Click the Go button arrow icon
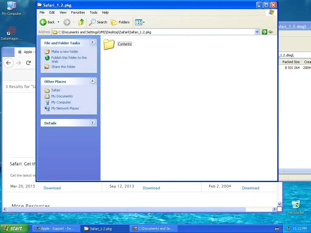Screen dimensions: 311x233 tap(265, 32)
